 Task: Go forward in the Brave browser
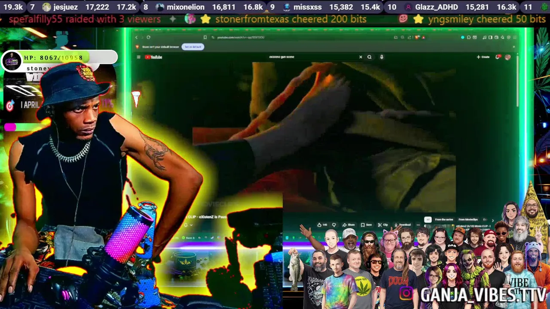tap(142, 37)
